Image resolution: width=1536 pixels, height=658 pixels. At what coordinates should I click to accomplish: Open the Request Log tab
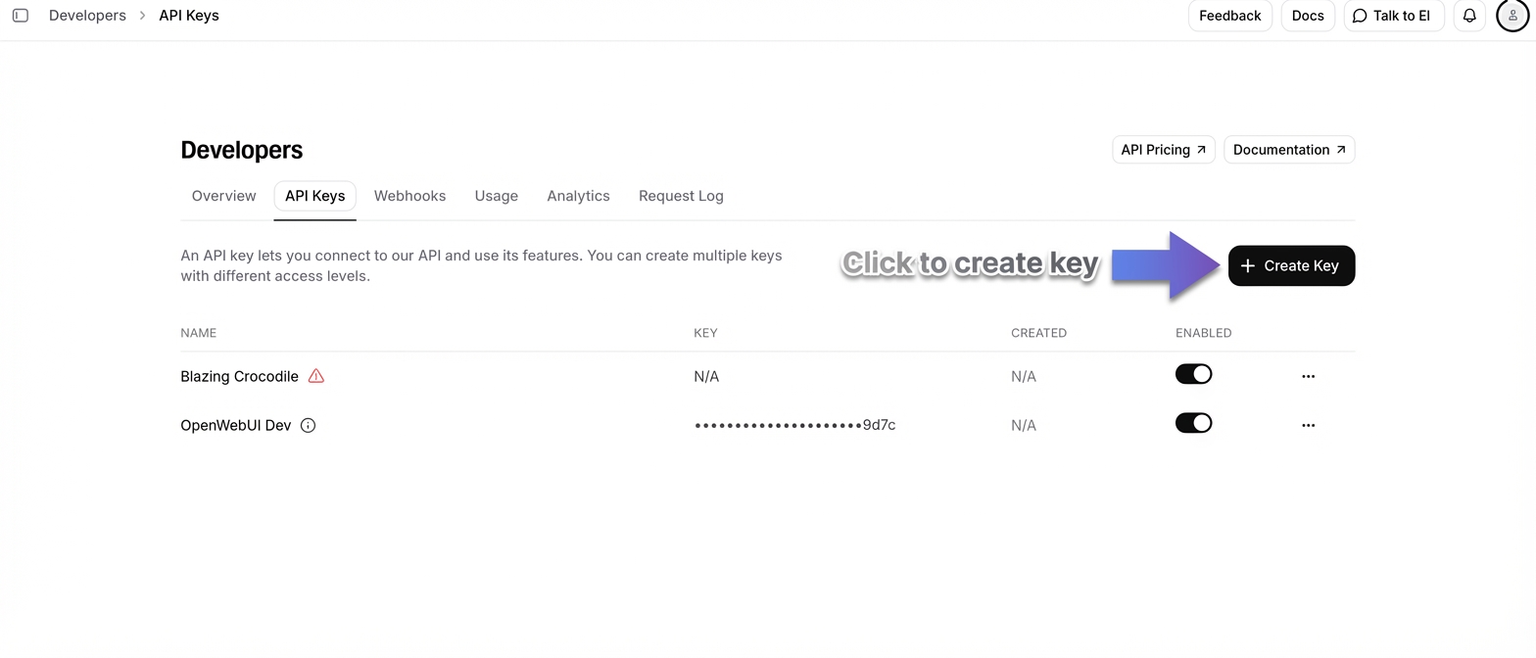click(x=681, y=196)
